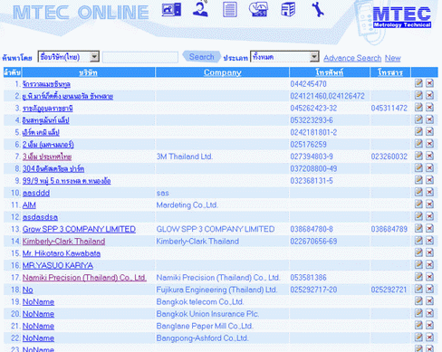This screenshot has height=352, width=442.
Task: Open the row 7 company link
Action: [x=47, y=157]
